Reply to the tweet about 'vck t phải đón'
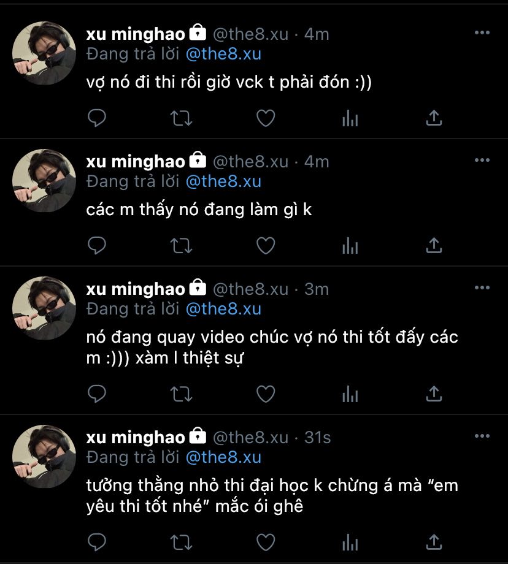508x564 pixels. point(97,118)
